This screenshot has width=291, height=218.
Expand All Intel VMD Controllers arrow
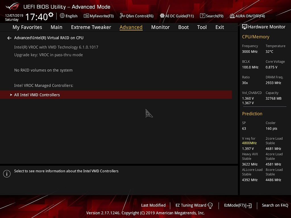point(11,95)
